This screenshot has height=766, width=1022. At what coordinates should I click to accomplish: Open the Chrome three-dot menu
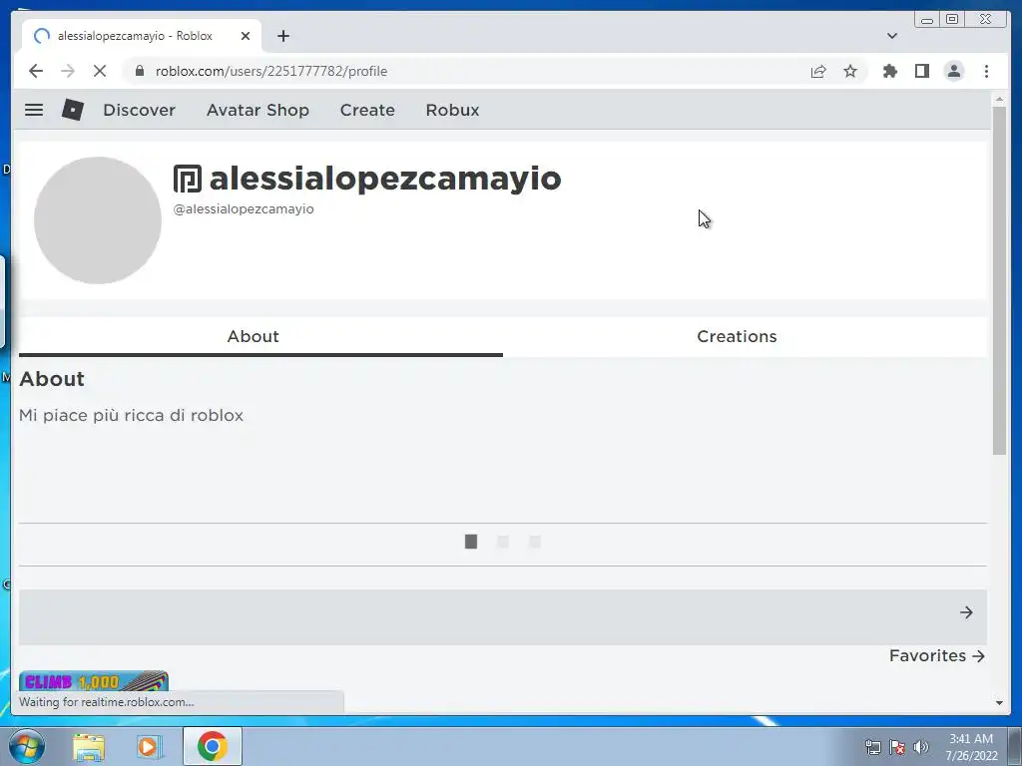point(986,71)
